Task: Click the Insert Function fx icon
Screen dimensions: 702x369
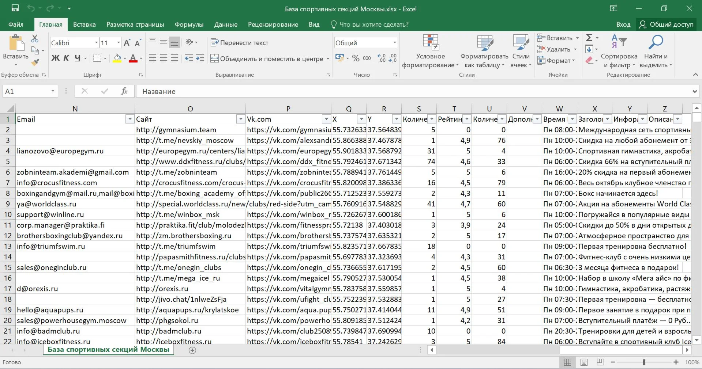Action: (124, 91)
